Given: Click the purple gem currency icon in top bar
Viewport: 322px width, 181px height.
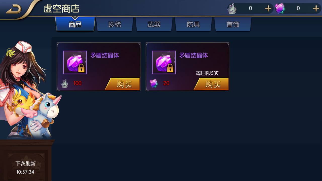Looking at the screenshot, I should coord(280,9).
